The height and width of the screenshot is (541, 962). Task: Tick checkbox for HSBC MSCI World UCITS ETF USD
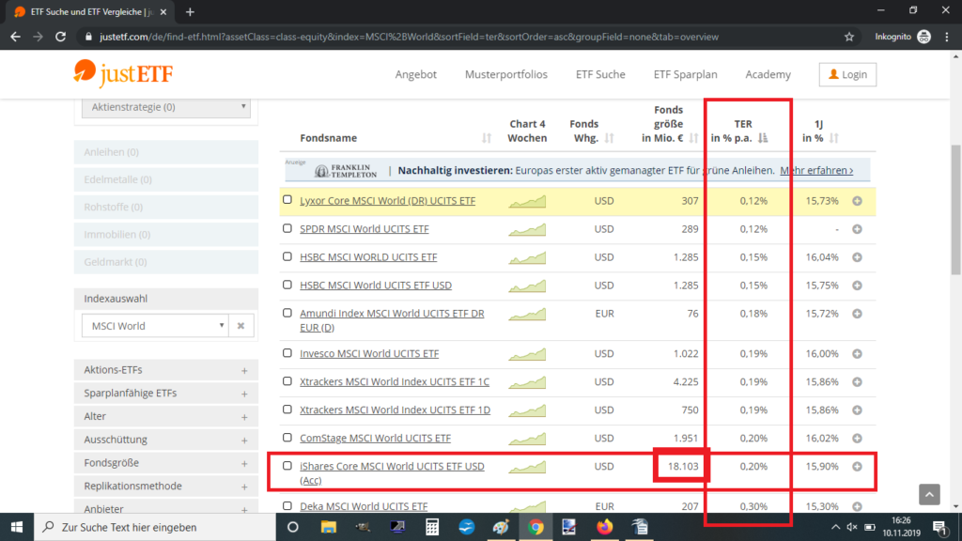pos(287,285)
